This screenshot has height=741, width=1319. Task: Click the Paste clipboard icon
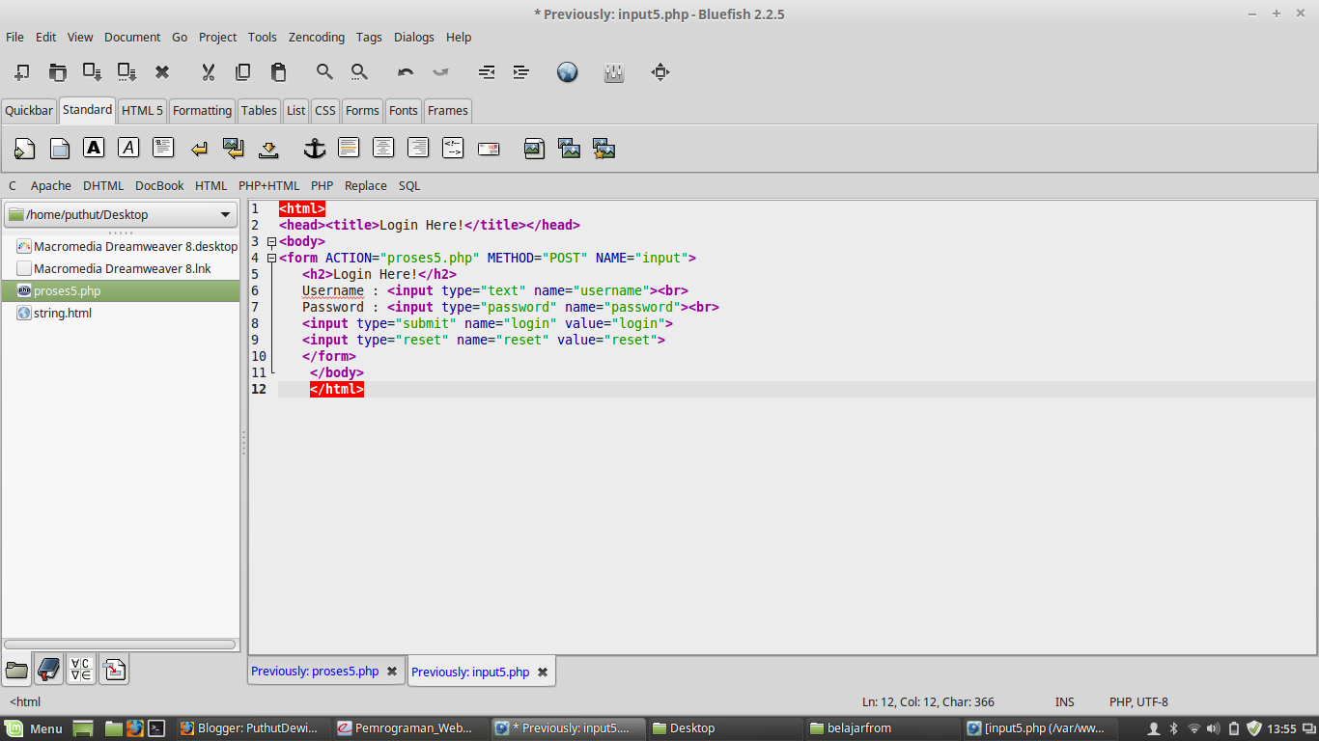point(278,72)
